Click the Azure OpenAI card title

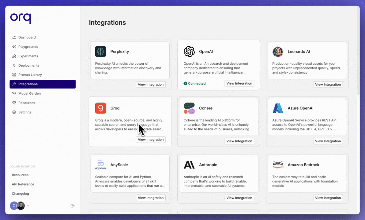click(x=300, y=108)
